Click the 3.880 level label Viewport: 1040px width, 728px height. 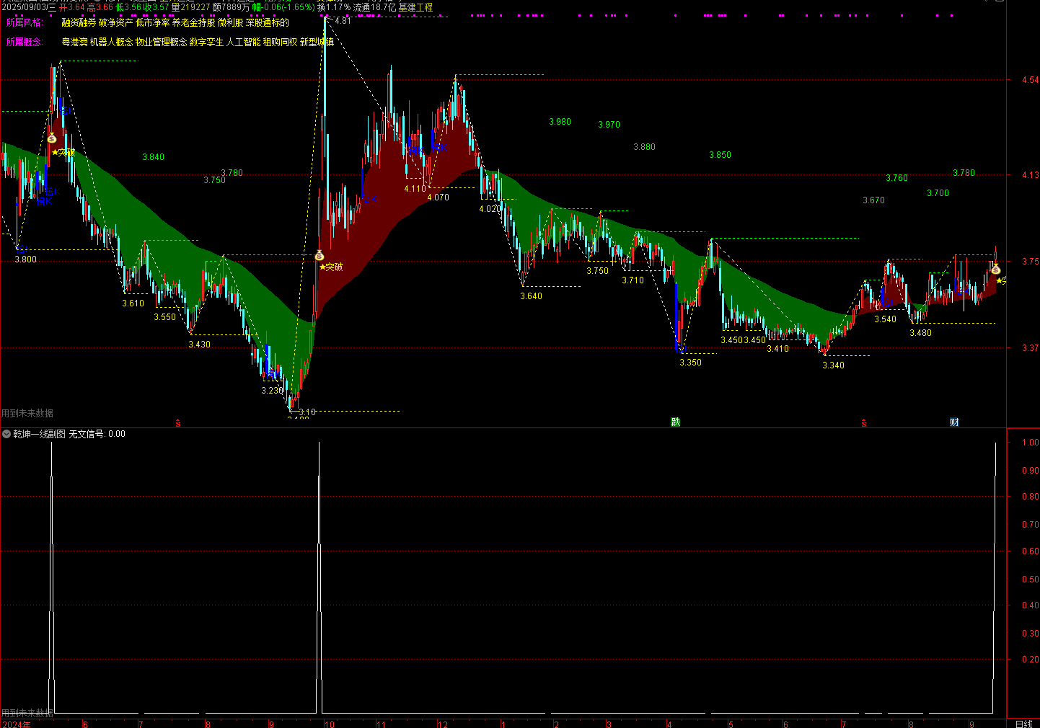click(645, 147)
